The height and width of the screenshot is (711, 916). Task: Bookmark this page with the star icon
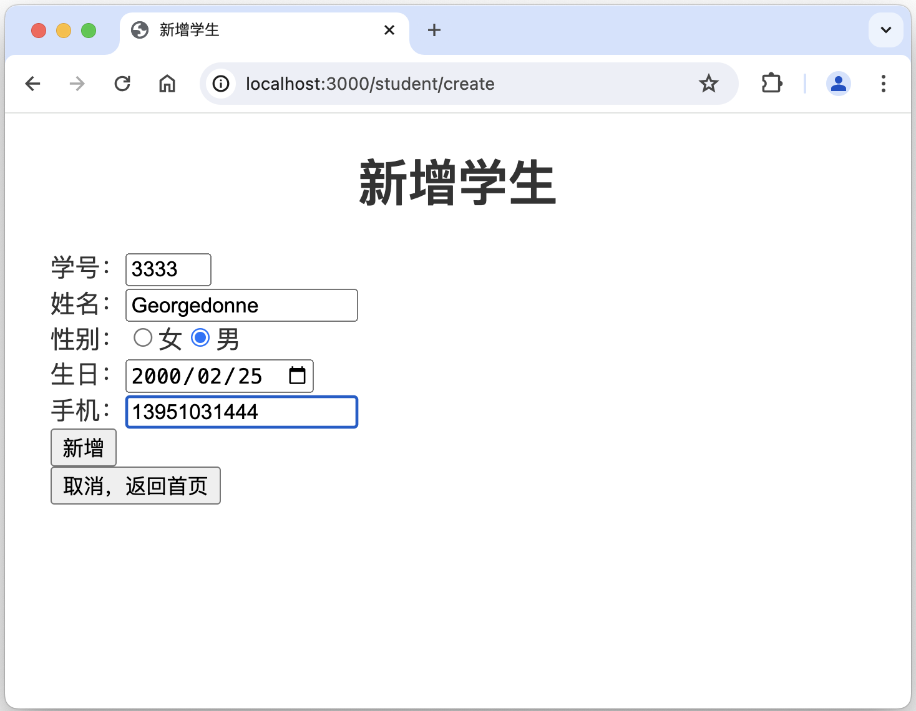coord(708,84)
